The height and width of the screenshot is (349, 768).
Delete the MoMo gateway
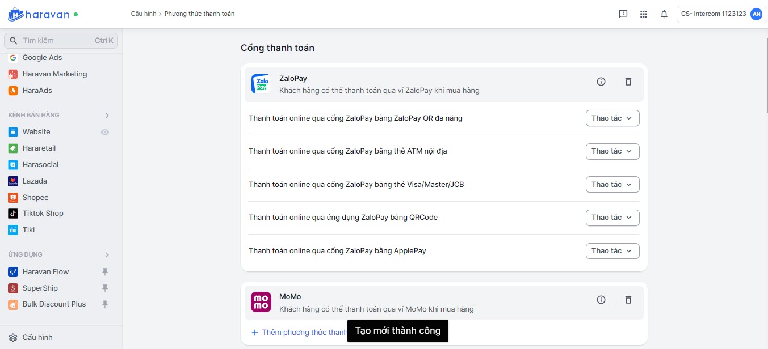click(628, 300)
